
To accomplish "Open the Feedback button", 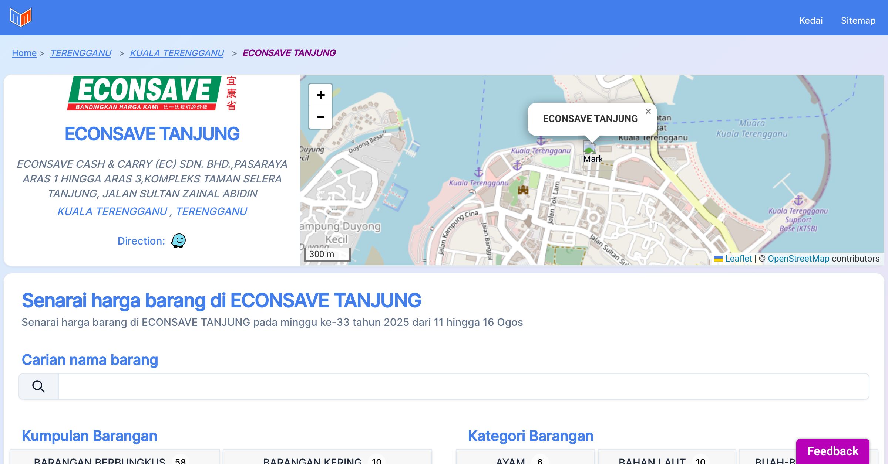I will click(832, 451).
